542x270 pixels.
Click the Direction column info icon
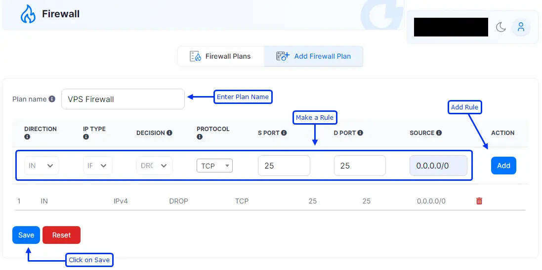pyautogui.click(x=27, y=137)
